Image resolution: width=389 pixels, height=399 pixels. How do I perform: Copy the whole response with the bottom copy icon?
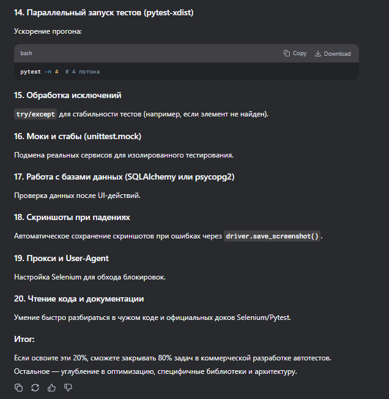click(x=19, y=387)
